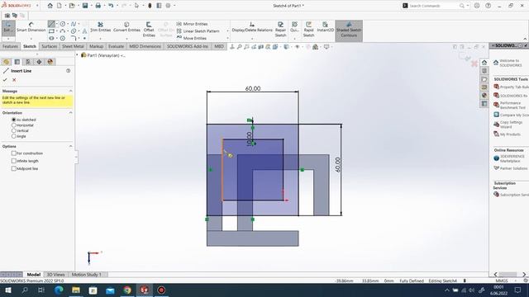Cancel Insert Line with red X
This screenshot has height=297, width=529.
[14, 80]
